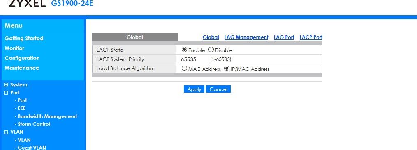Open the Getting Started menu
The image size is (417, 150).
[x=24, y=39]
